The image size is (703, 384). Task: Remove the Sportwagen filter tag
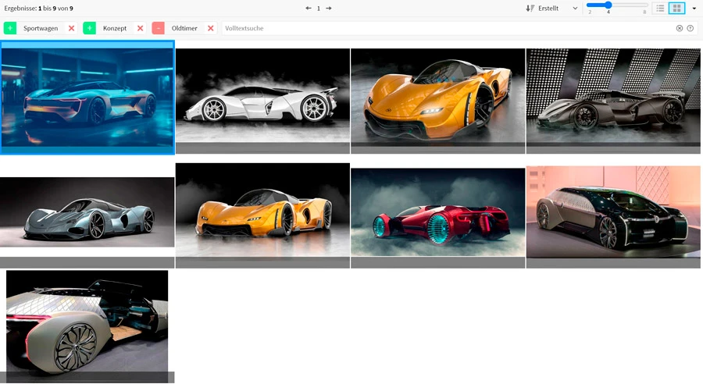(72, 28)
